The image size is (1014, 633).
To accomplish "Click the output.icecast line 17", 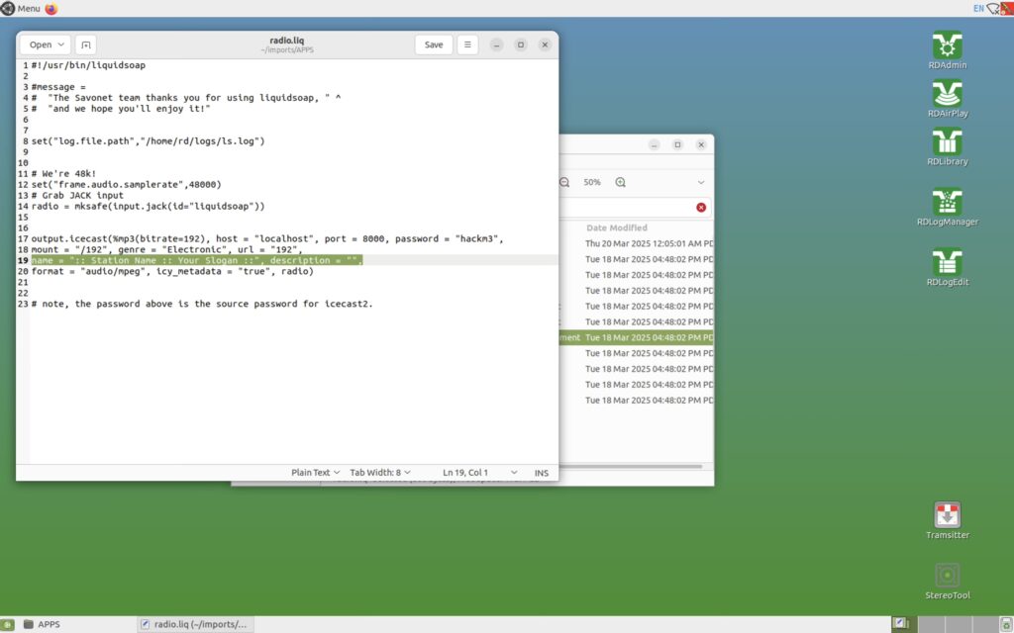I will [267, 239].
